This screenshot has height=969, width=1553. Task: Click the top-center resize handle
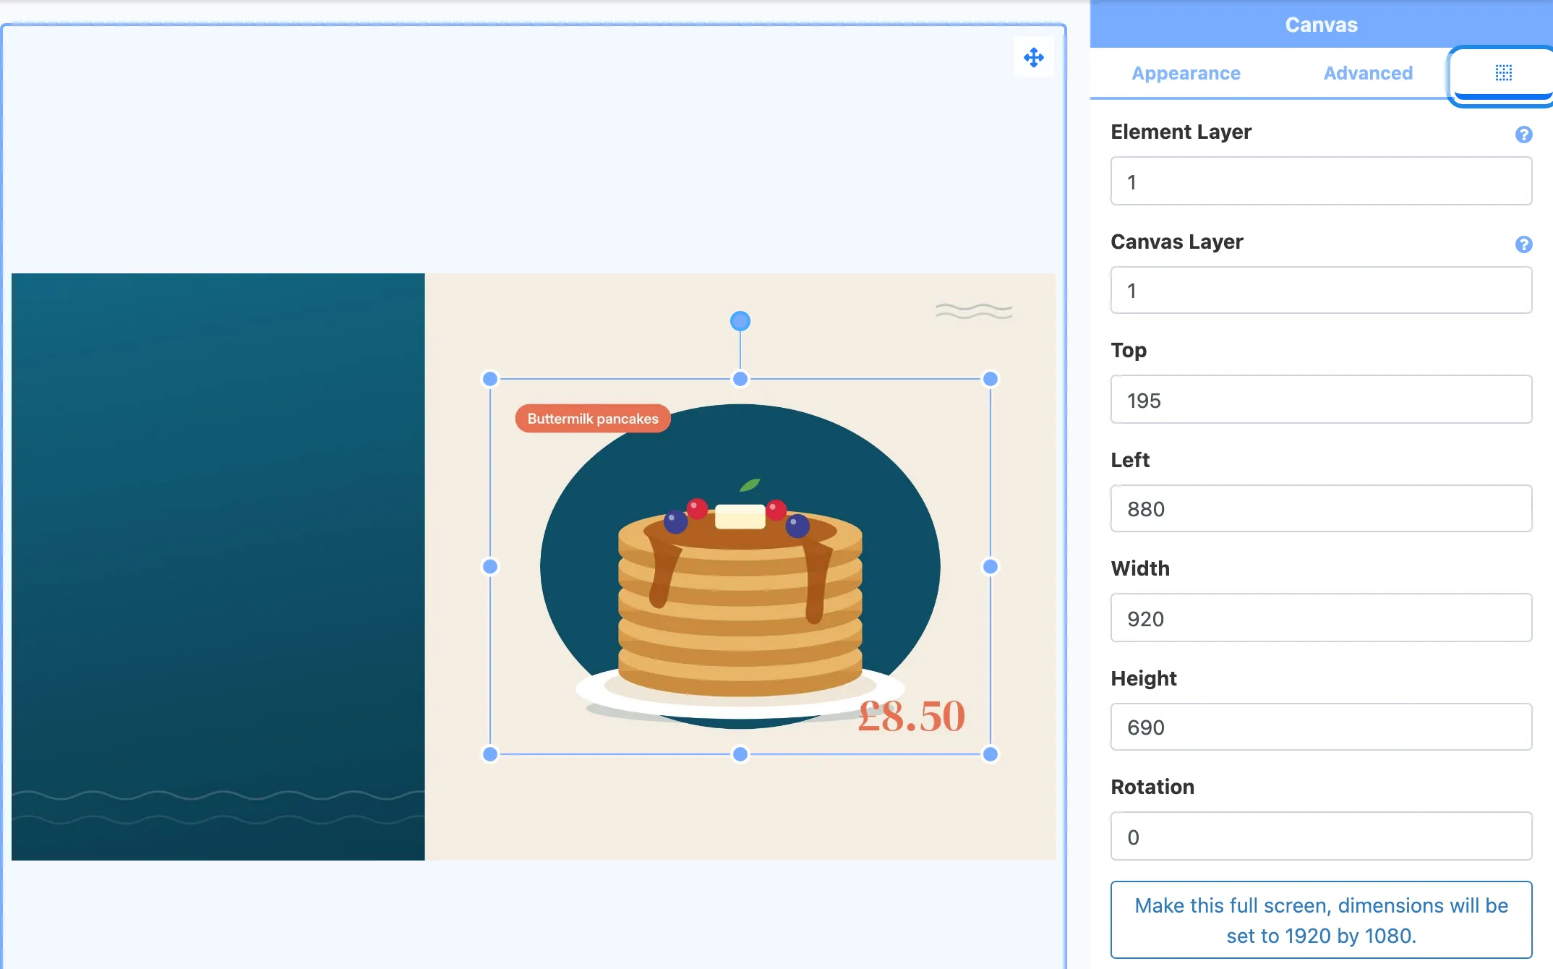740,379
